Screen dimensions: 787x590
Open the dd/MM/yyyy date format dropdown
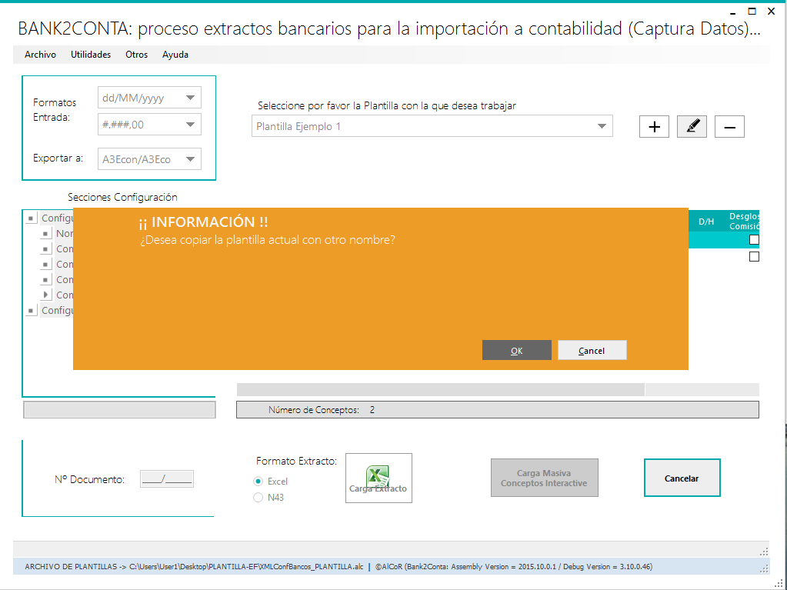point(190,98)
